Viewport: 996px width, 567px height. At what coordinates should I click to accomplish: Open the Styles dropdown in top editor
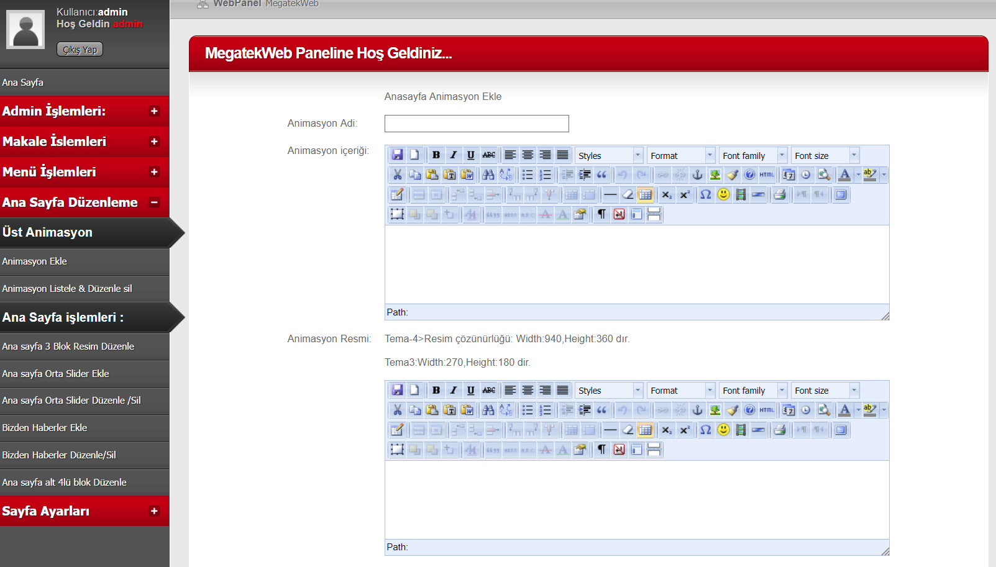(608, 156)
